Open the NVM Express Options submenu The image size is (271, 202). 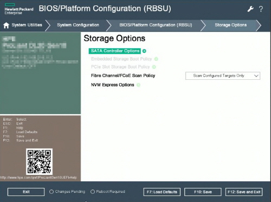pyautogui.click(x=113, y=85)
